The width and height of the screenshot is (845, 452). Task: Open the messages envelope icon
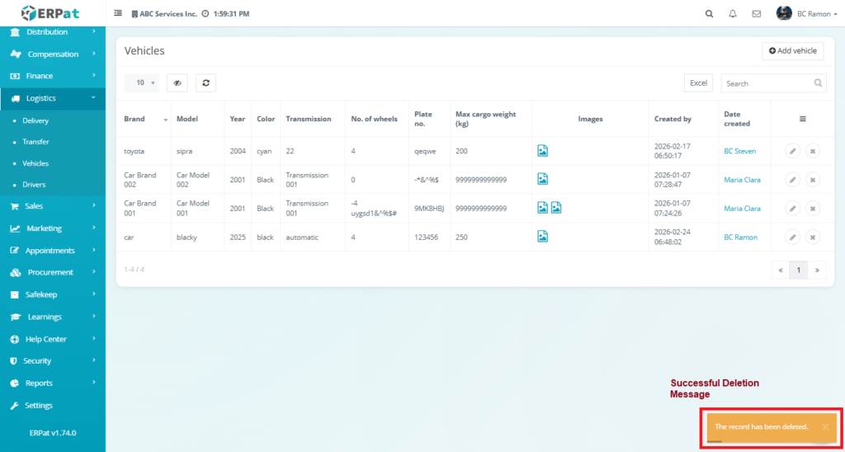pyautogui.click(x=756, y=14)
